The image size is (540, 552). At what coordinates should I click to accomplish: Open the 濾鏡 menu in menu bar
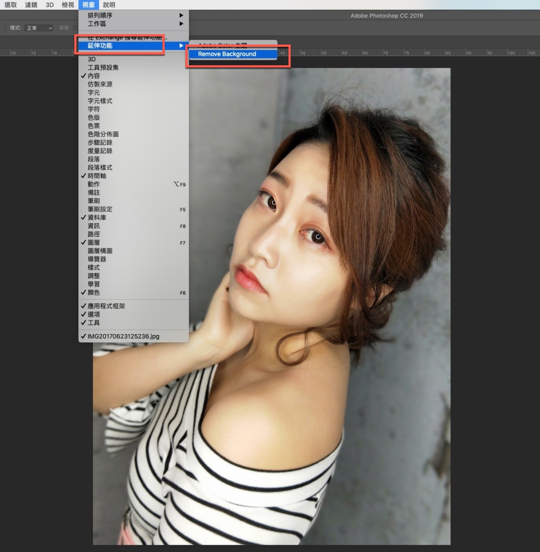coord(31,5)
